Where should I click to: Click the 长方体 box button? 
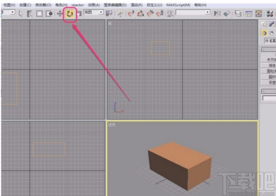point(269,60)
